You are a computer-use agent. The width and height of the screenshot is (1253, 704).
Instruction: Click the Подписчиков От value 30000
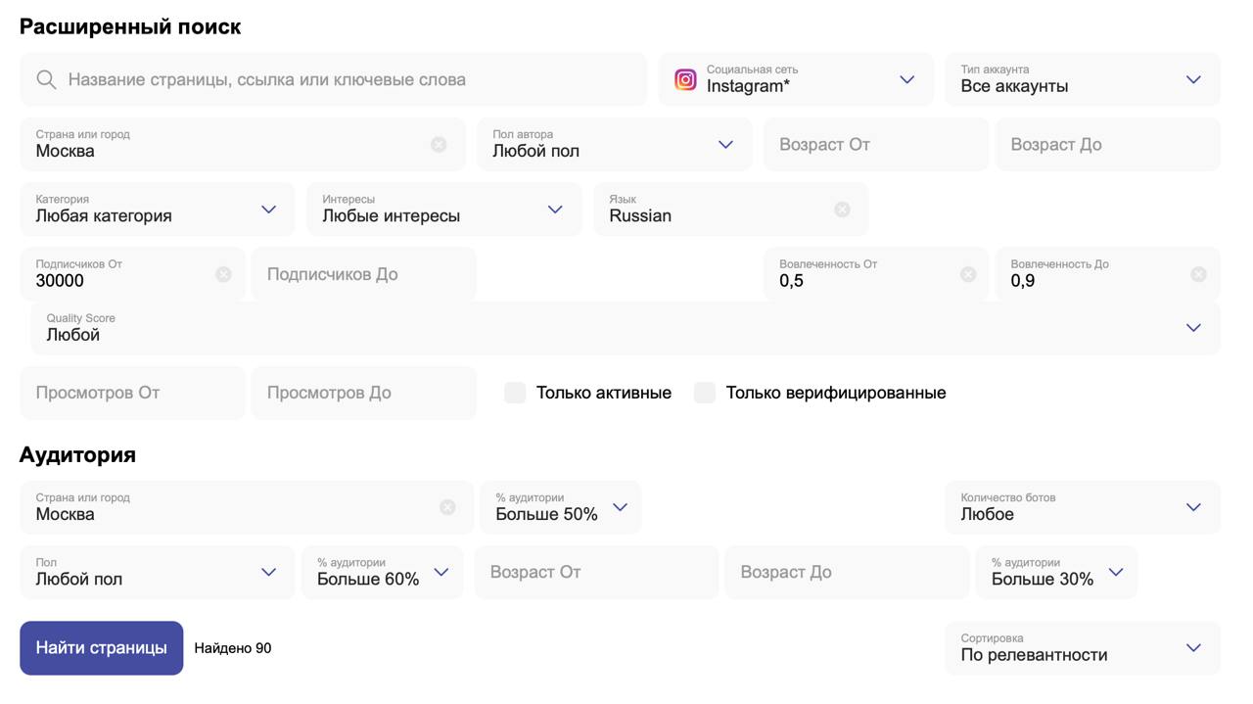click(60, 281)
